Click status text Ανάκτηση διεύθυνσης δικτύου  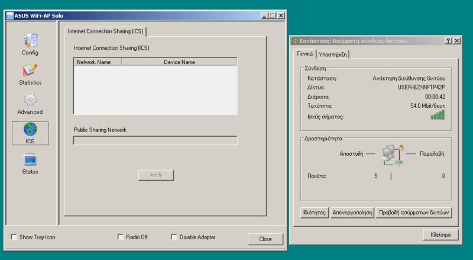[x=409, y=78]
